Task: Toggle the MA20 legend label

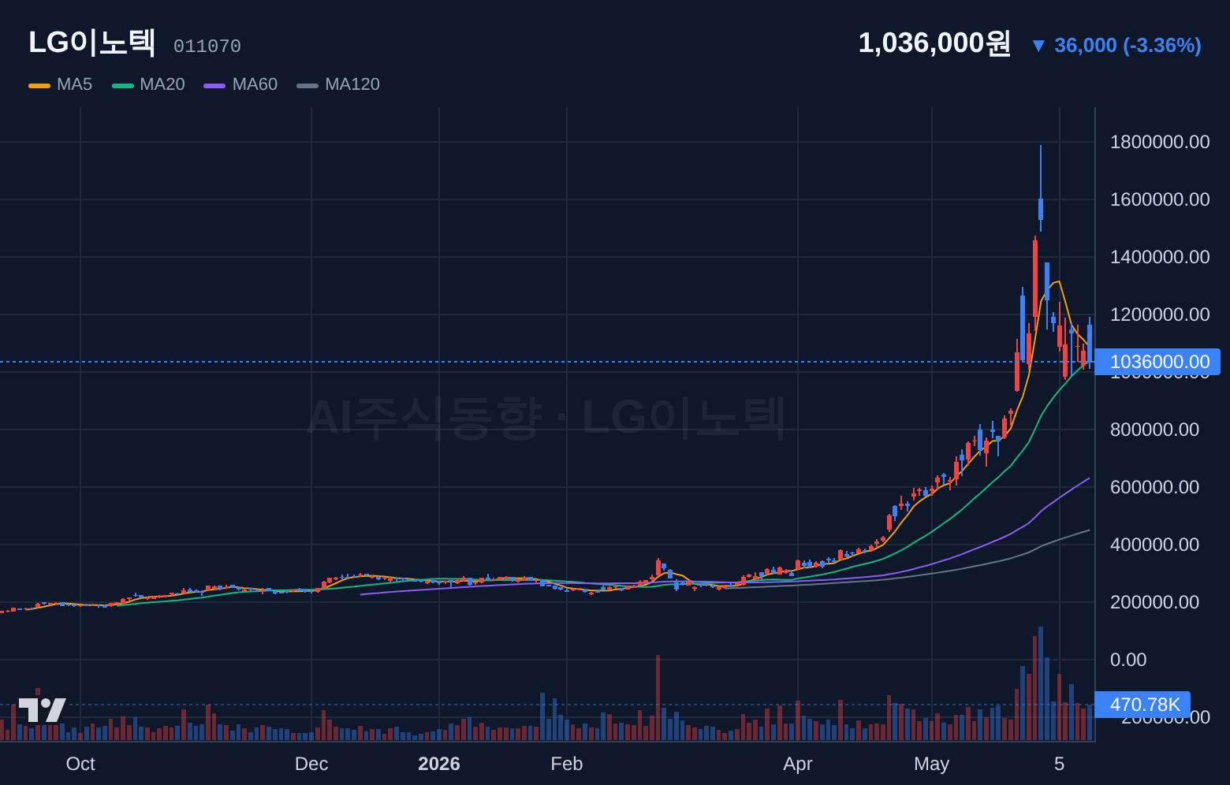Action: click(162, 84)
